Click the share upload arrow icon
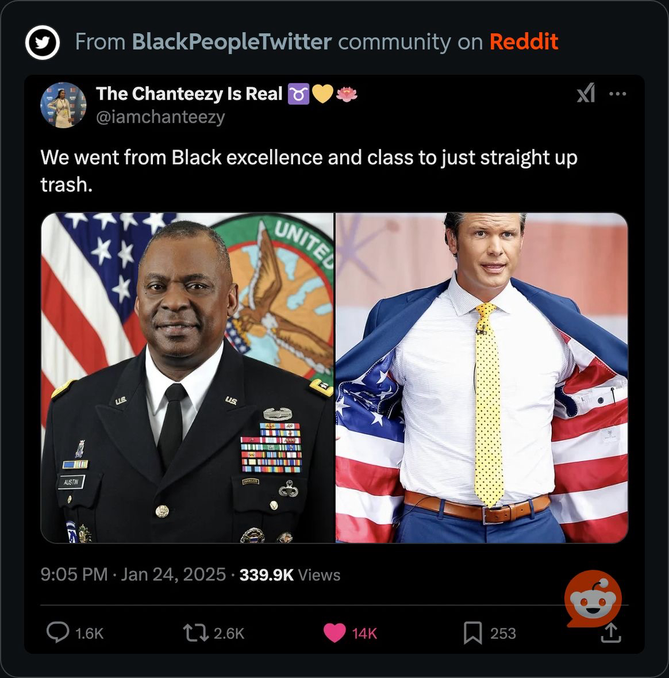Image resolution: width=669 pixels, height=678 pixels. [611, 633]
